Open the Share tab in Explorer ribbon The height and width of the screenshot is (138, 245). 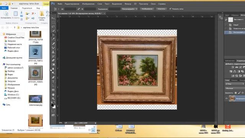tap(27, 8)
